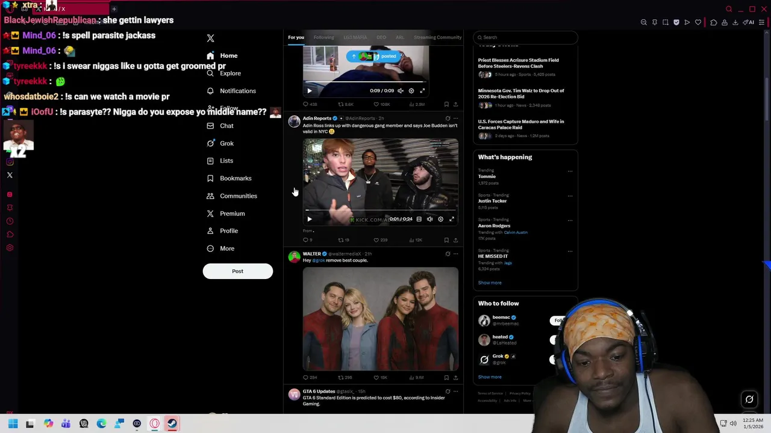Open settings gear in Opera GX sidebar
Image resolution: width=771 pixels, height=433 pixels.
pos(10,248)
